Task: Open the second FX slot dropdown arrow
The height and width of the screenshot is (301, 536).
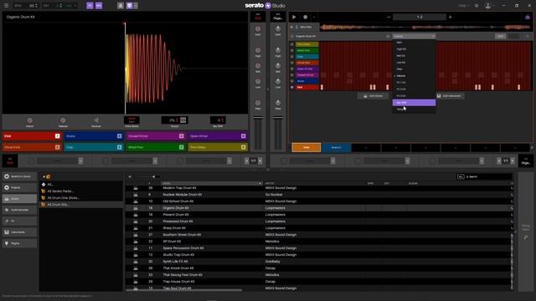Action: tap(155, 161)
